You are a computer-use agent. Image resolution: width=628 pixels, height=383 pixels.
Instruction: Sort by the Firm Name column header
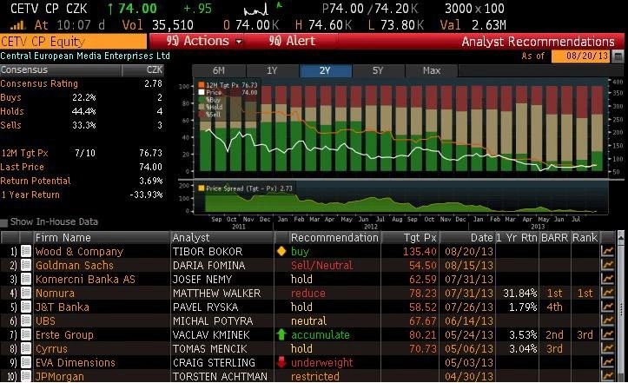(102, 238)
